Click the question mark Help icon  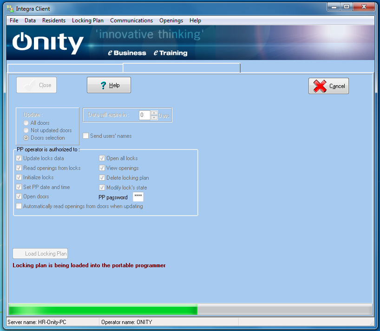[103, 85]
